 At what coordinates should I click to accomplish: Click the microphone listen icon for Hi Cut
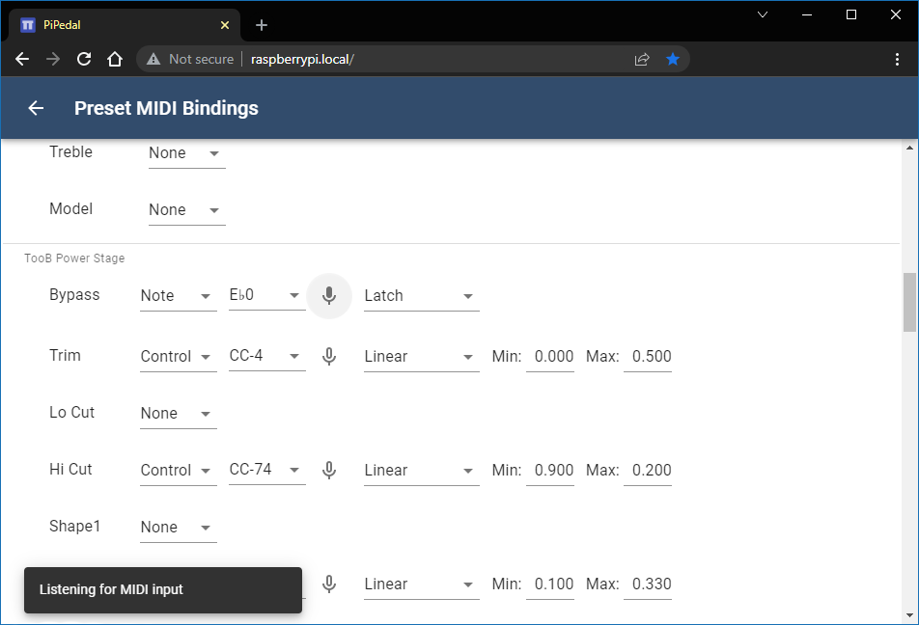(329, 470)
